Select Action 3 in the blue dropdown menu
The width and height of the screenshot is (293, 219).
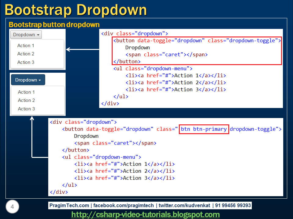click(x=26, y=109)
